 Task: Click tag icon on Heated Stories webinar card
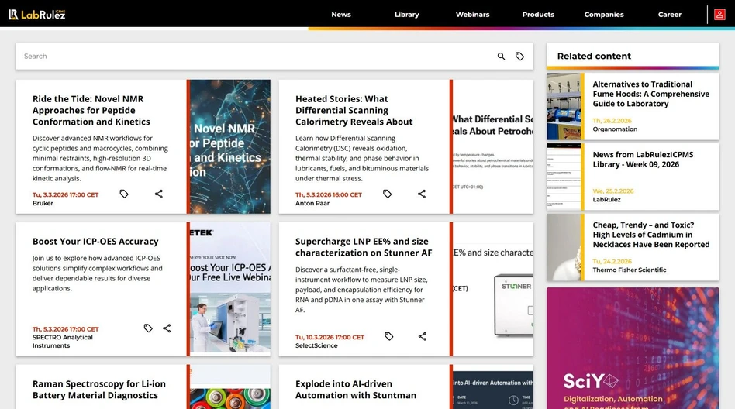(387, 194)
